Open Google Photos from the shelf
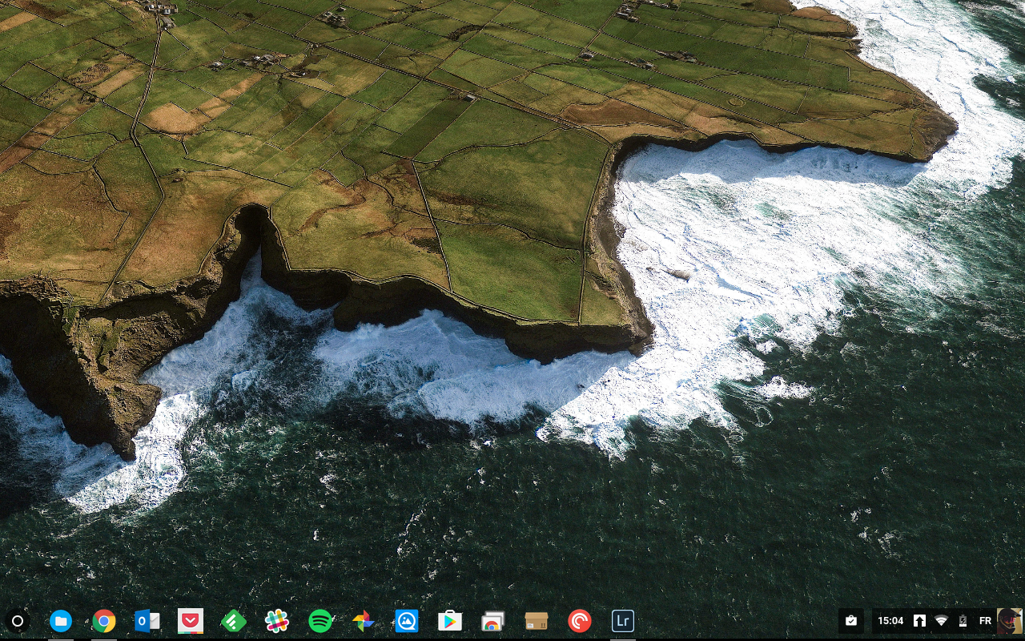The image size is (1025, 641). coord(364,621)
